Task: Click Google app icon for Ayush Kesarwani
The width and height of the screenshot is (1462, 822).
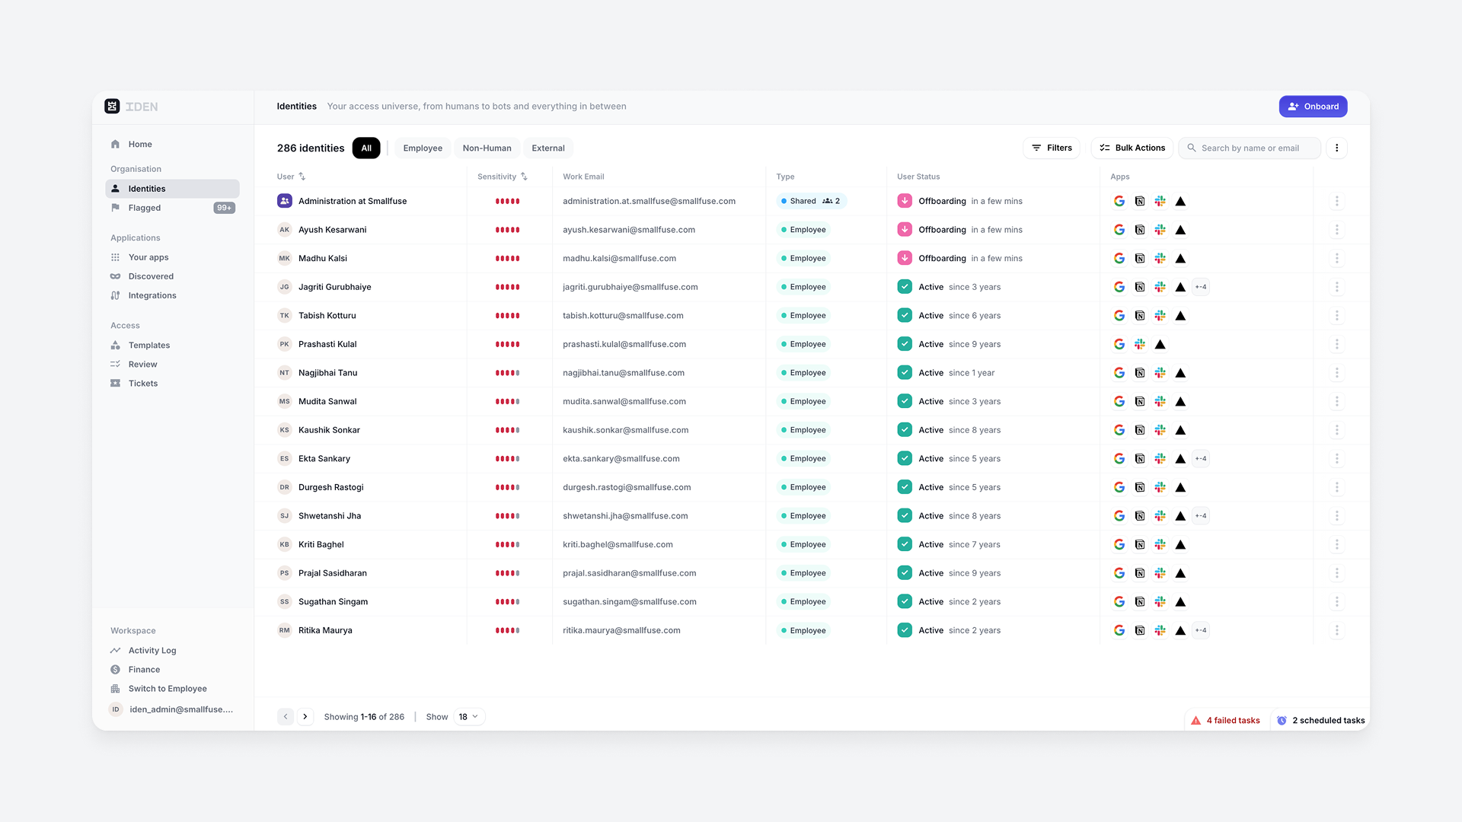Action: tap(1119, 230)
